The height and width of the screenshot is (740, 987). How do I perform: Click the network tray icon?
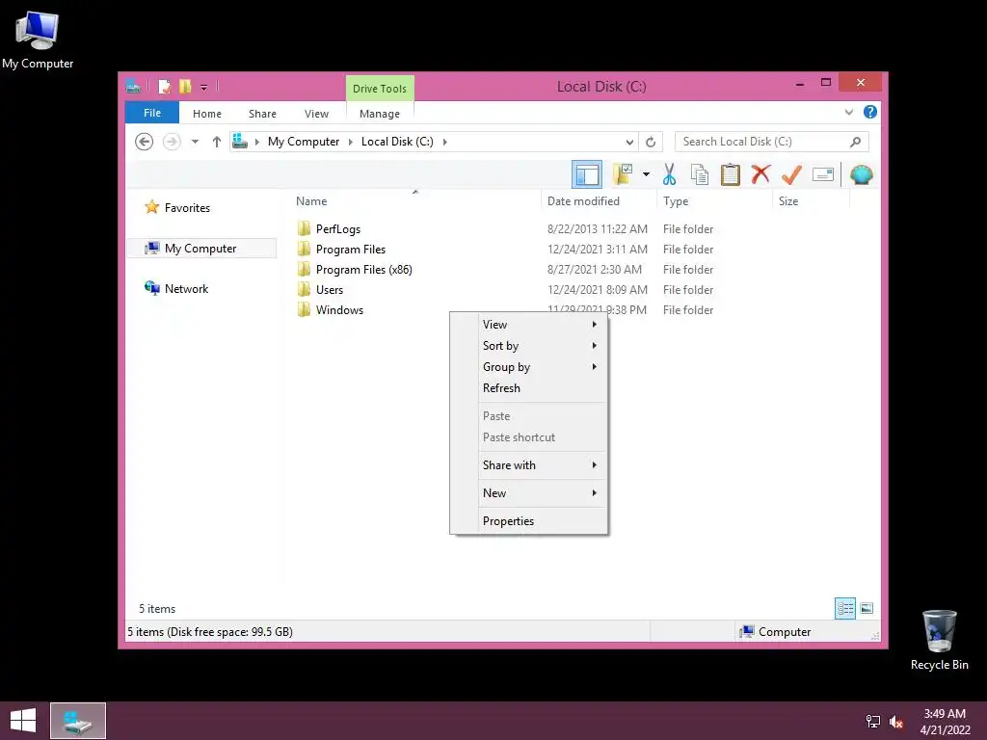pyautogui.click(x=873, y=722)
